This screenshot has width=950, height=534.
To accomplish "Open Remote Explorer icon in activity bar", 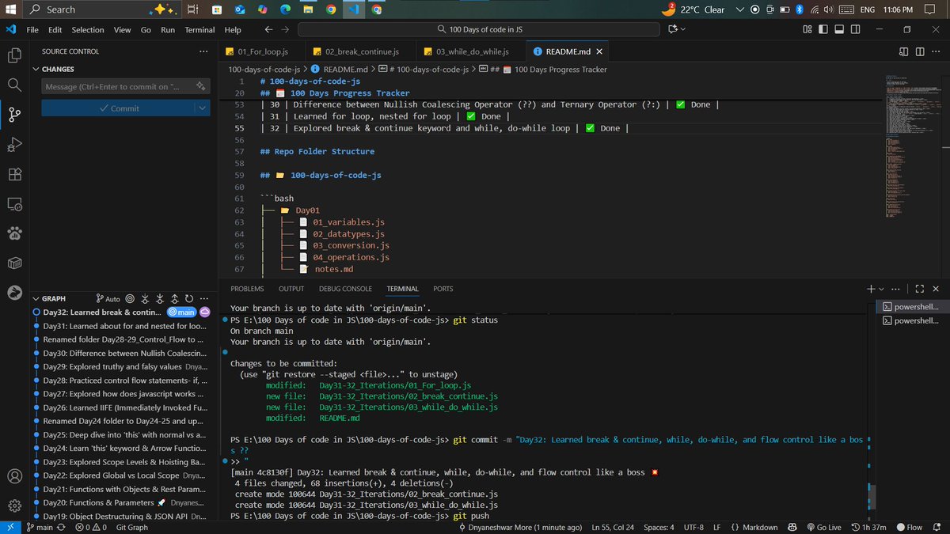I will 14,204.
